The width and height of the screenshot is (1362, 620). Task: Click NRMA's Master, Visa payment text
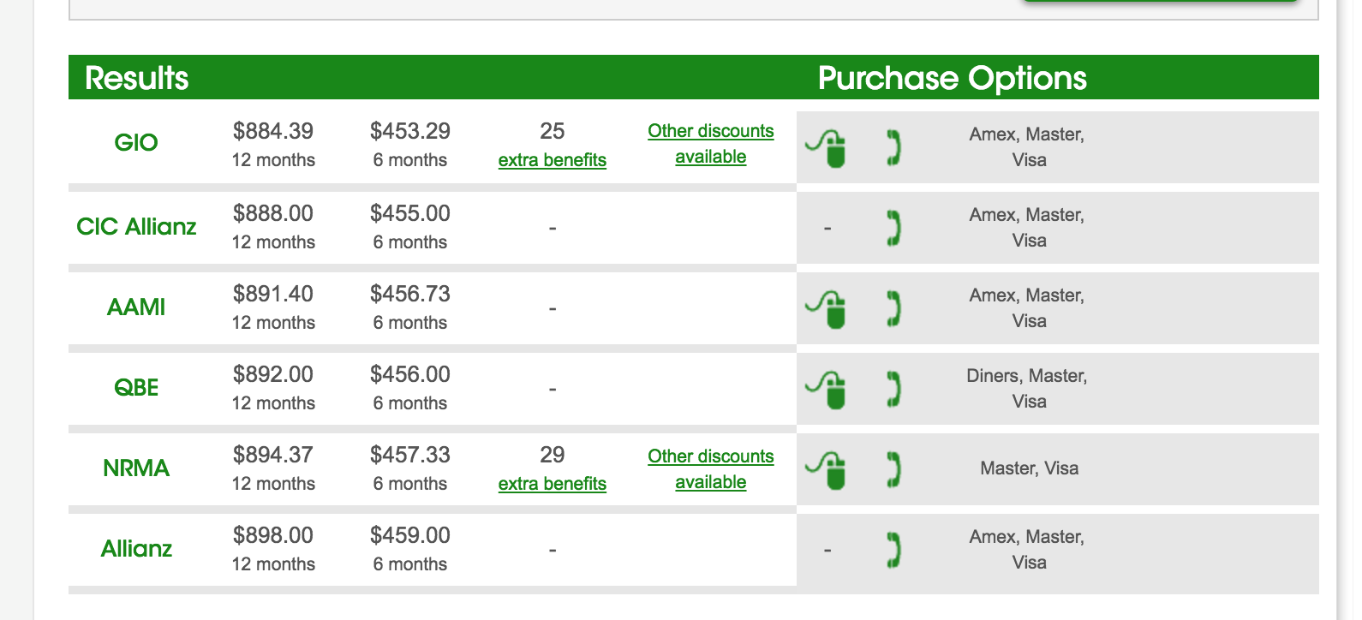(1030, 468)
